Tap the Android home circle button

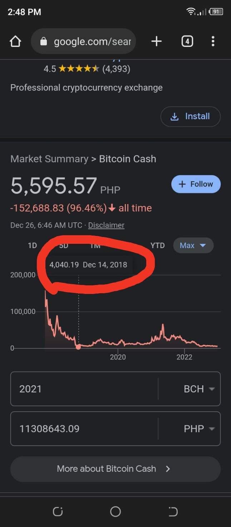(x=115, y=512)
